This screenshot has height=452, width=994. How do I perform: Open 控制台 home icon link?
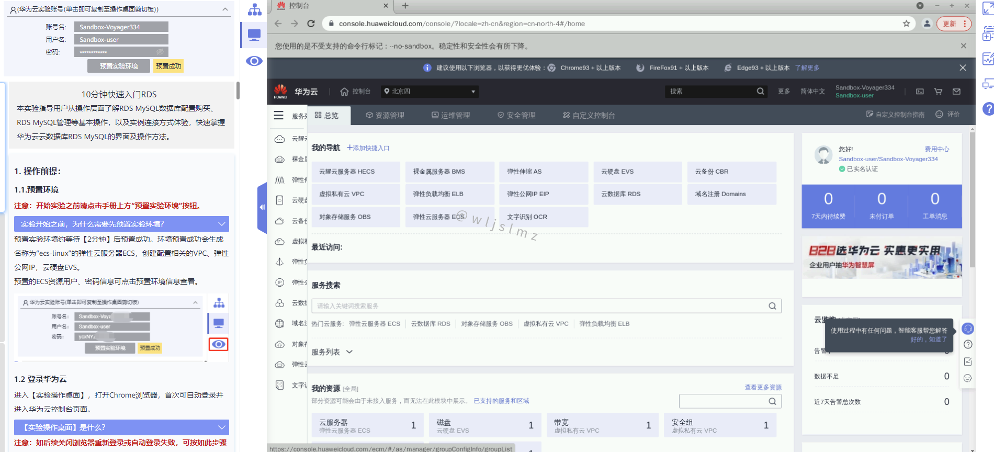(x=355, y=92)
